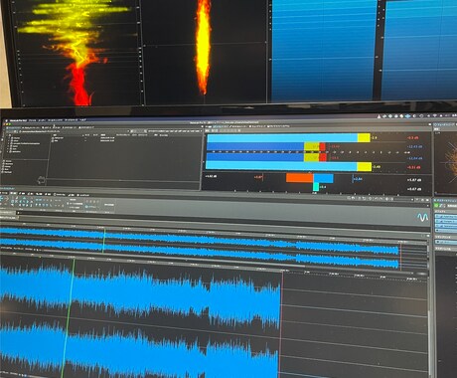The height and width of the screenshot is (378, 457).
Task: Click the yellow-red spectrum display on top monitor
Action: click(x=77, y=52)
